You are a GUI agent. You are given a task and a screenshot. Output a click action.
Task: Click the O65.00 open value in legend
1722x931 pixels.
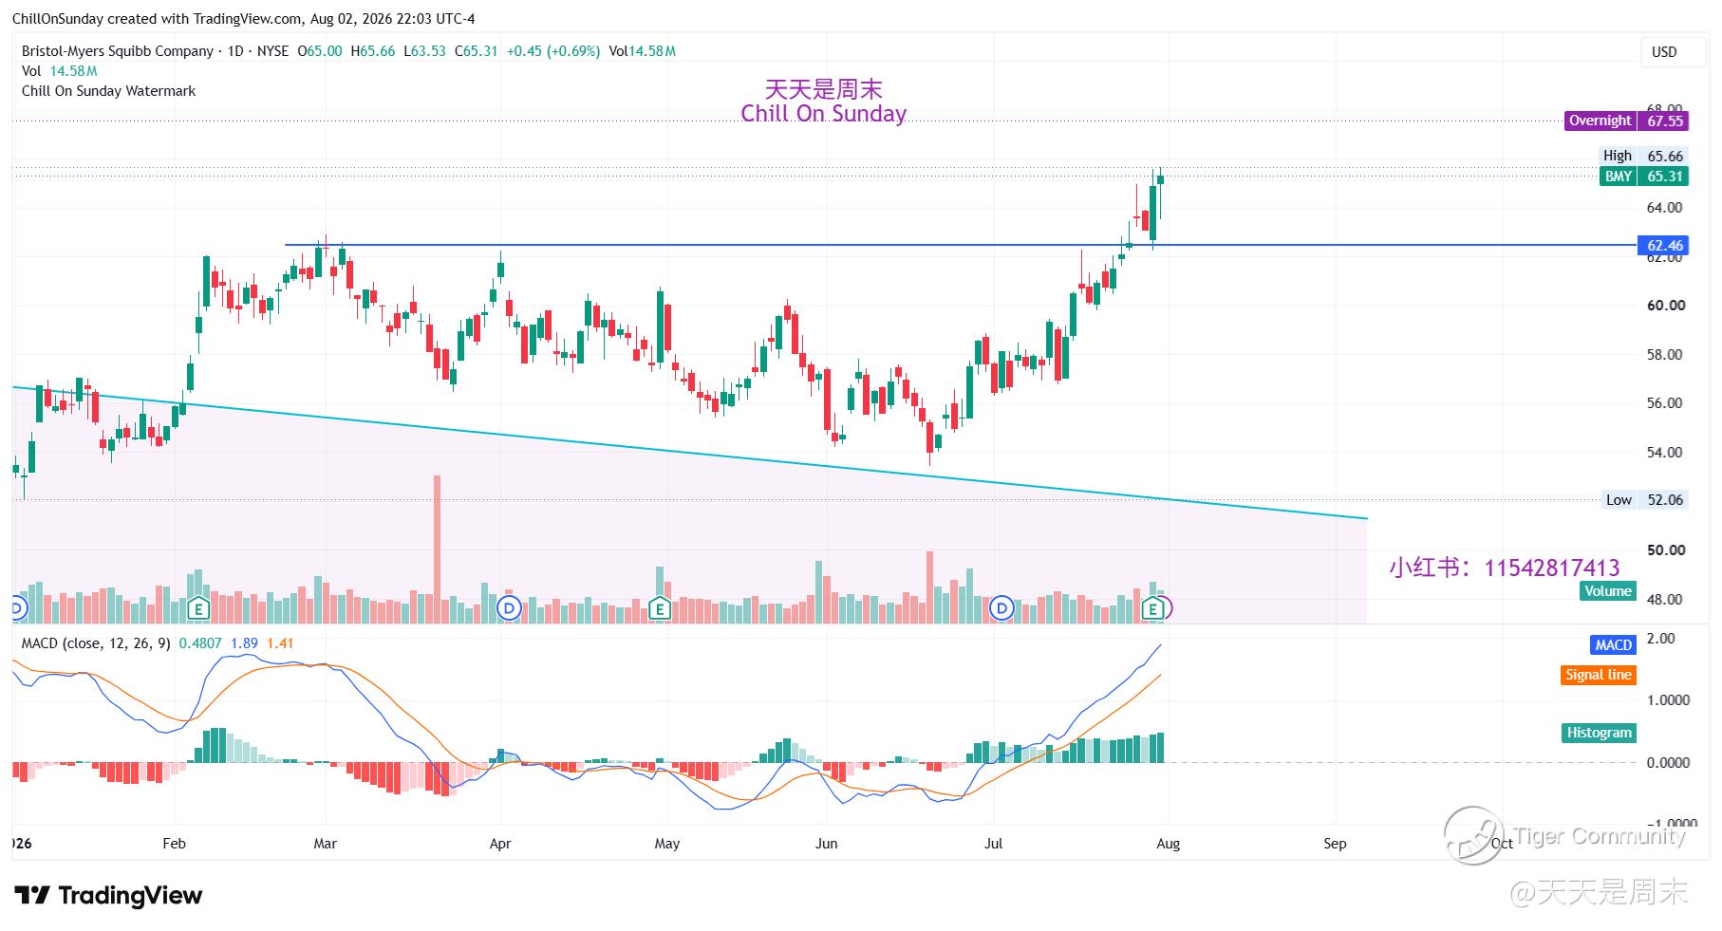(x=320, y=51)
